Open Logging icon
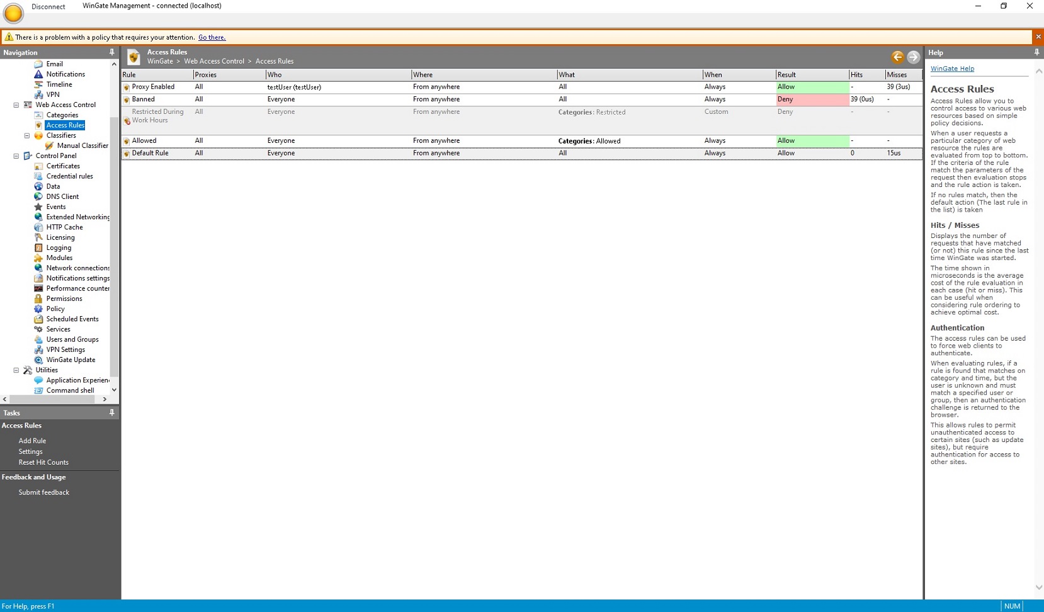 pos(38,247)
